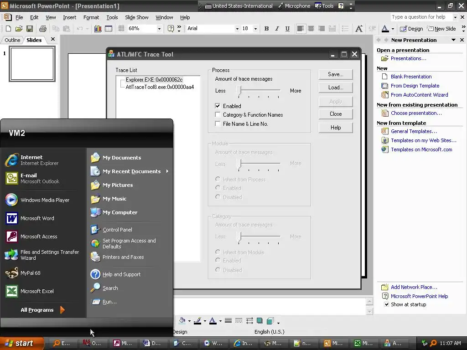Switch to the Slides tab
This screenshot has width=467, height=350.
(x=34, y=40)
